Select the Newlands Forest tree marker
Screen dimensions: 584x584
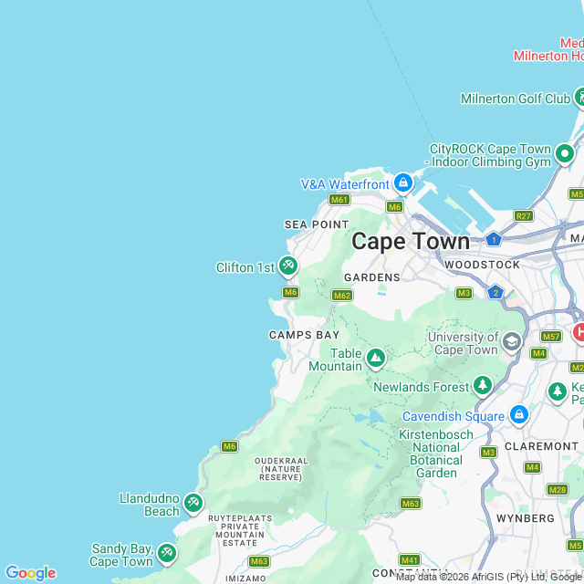483,386
